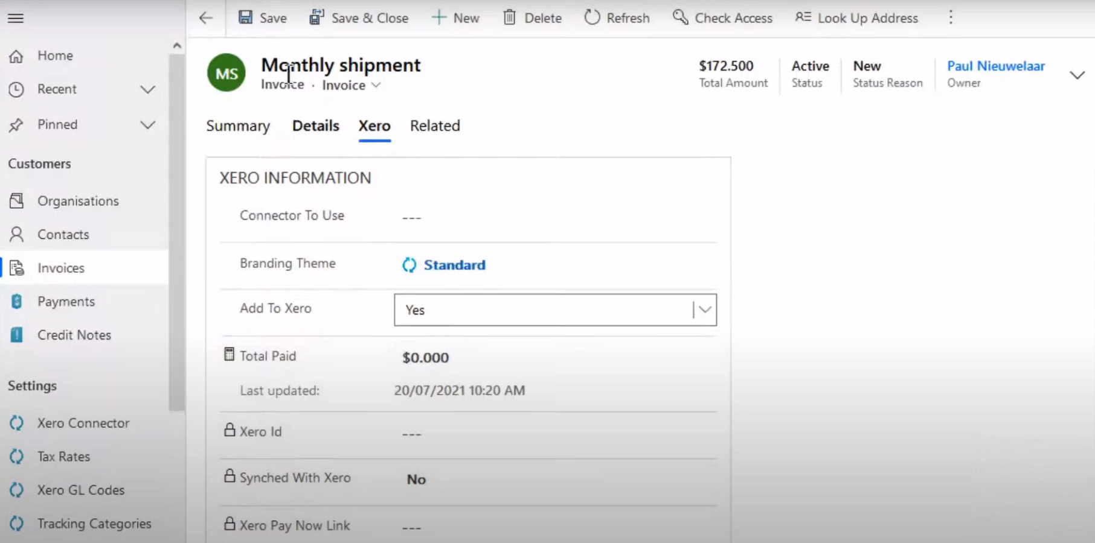Click the Check Access key icon
The width and height of the screenshot is (1095, 543).
[x=681, y=17]
